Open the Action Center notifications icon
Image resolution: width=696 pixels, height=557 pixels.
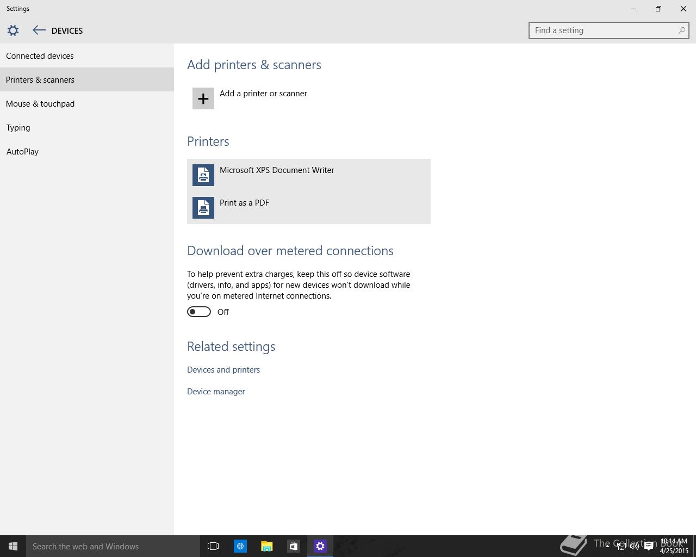coord(649,546)
